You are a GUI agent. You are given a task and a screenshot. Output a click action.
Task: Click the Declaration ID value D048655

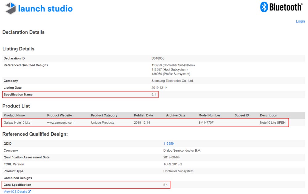tap(158, 58)
